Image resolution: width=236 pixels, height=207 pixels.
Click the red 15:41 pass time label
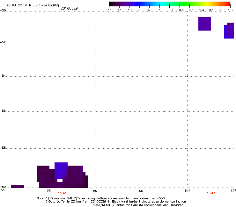(x=62, y=193)
